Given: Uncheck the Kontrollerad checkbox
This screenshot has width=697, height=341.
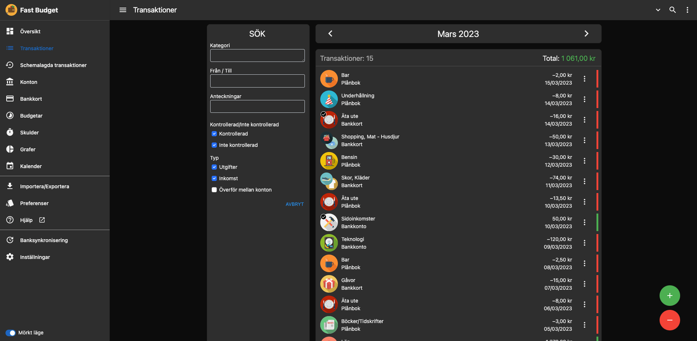Looking at the screenshot, I should click(214, 134).
